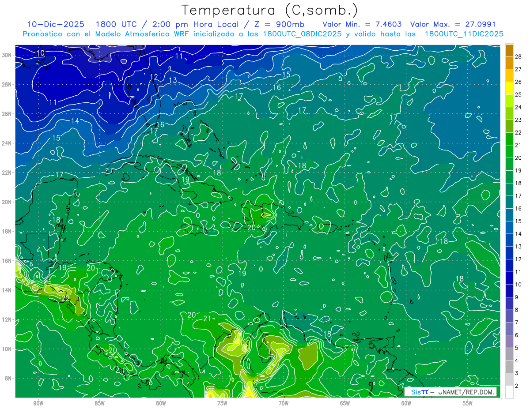
Task: Pick the yellow swatch between 25 and 26
Action: [509, 88]
